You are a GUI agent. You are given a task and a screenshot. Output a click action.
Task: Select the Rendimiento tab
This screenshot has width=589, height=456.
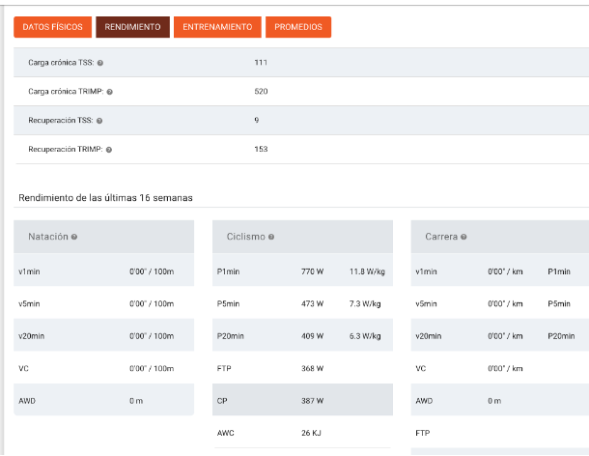[132, 27]
